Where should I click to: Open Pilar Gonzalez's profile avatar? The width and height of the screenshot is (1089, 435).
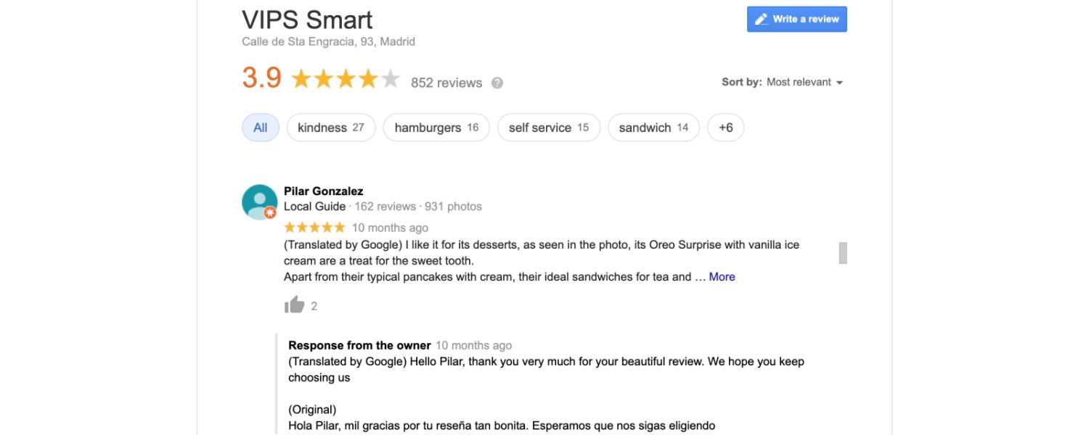[x=259, y=202]
